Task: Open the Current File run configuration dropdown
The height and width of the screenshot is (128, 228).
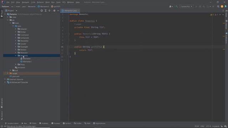Action: point(186,6)
